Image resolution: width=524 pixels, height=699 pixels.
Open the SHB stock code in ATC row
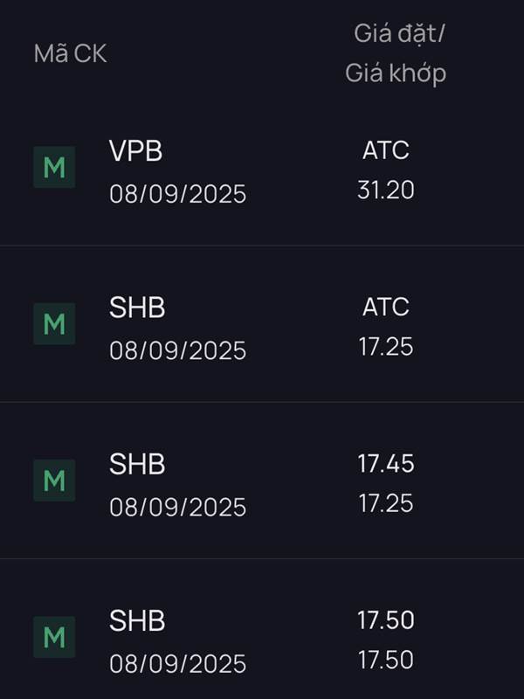tap(137, 308)
